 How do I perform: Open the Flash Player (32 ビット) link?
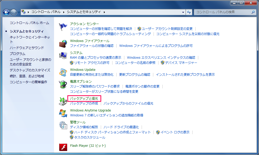(x=88, y=146)
